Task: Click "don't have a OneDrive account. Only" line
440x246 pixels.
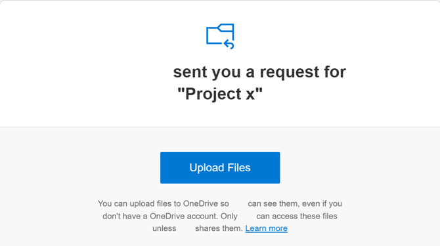Action: click(170, 216)
